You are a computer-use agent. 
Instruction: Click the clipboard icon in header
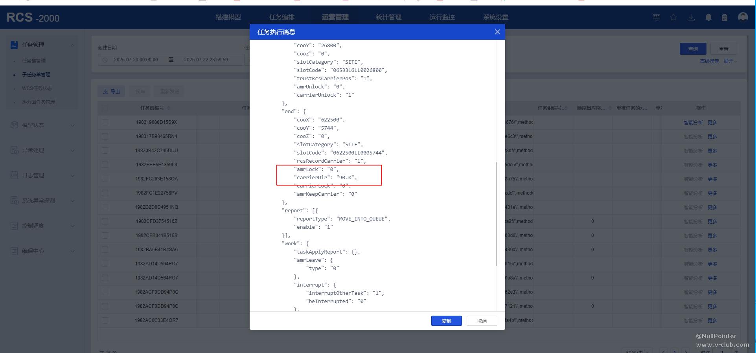[x=725, y=17]
